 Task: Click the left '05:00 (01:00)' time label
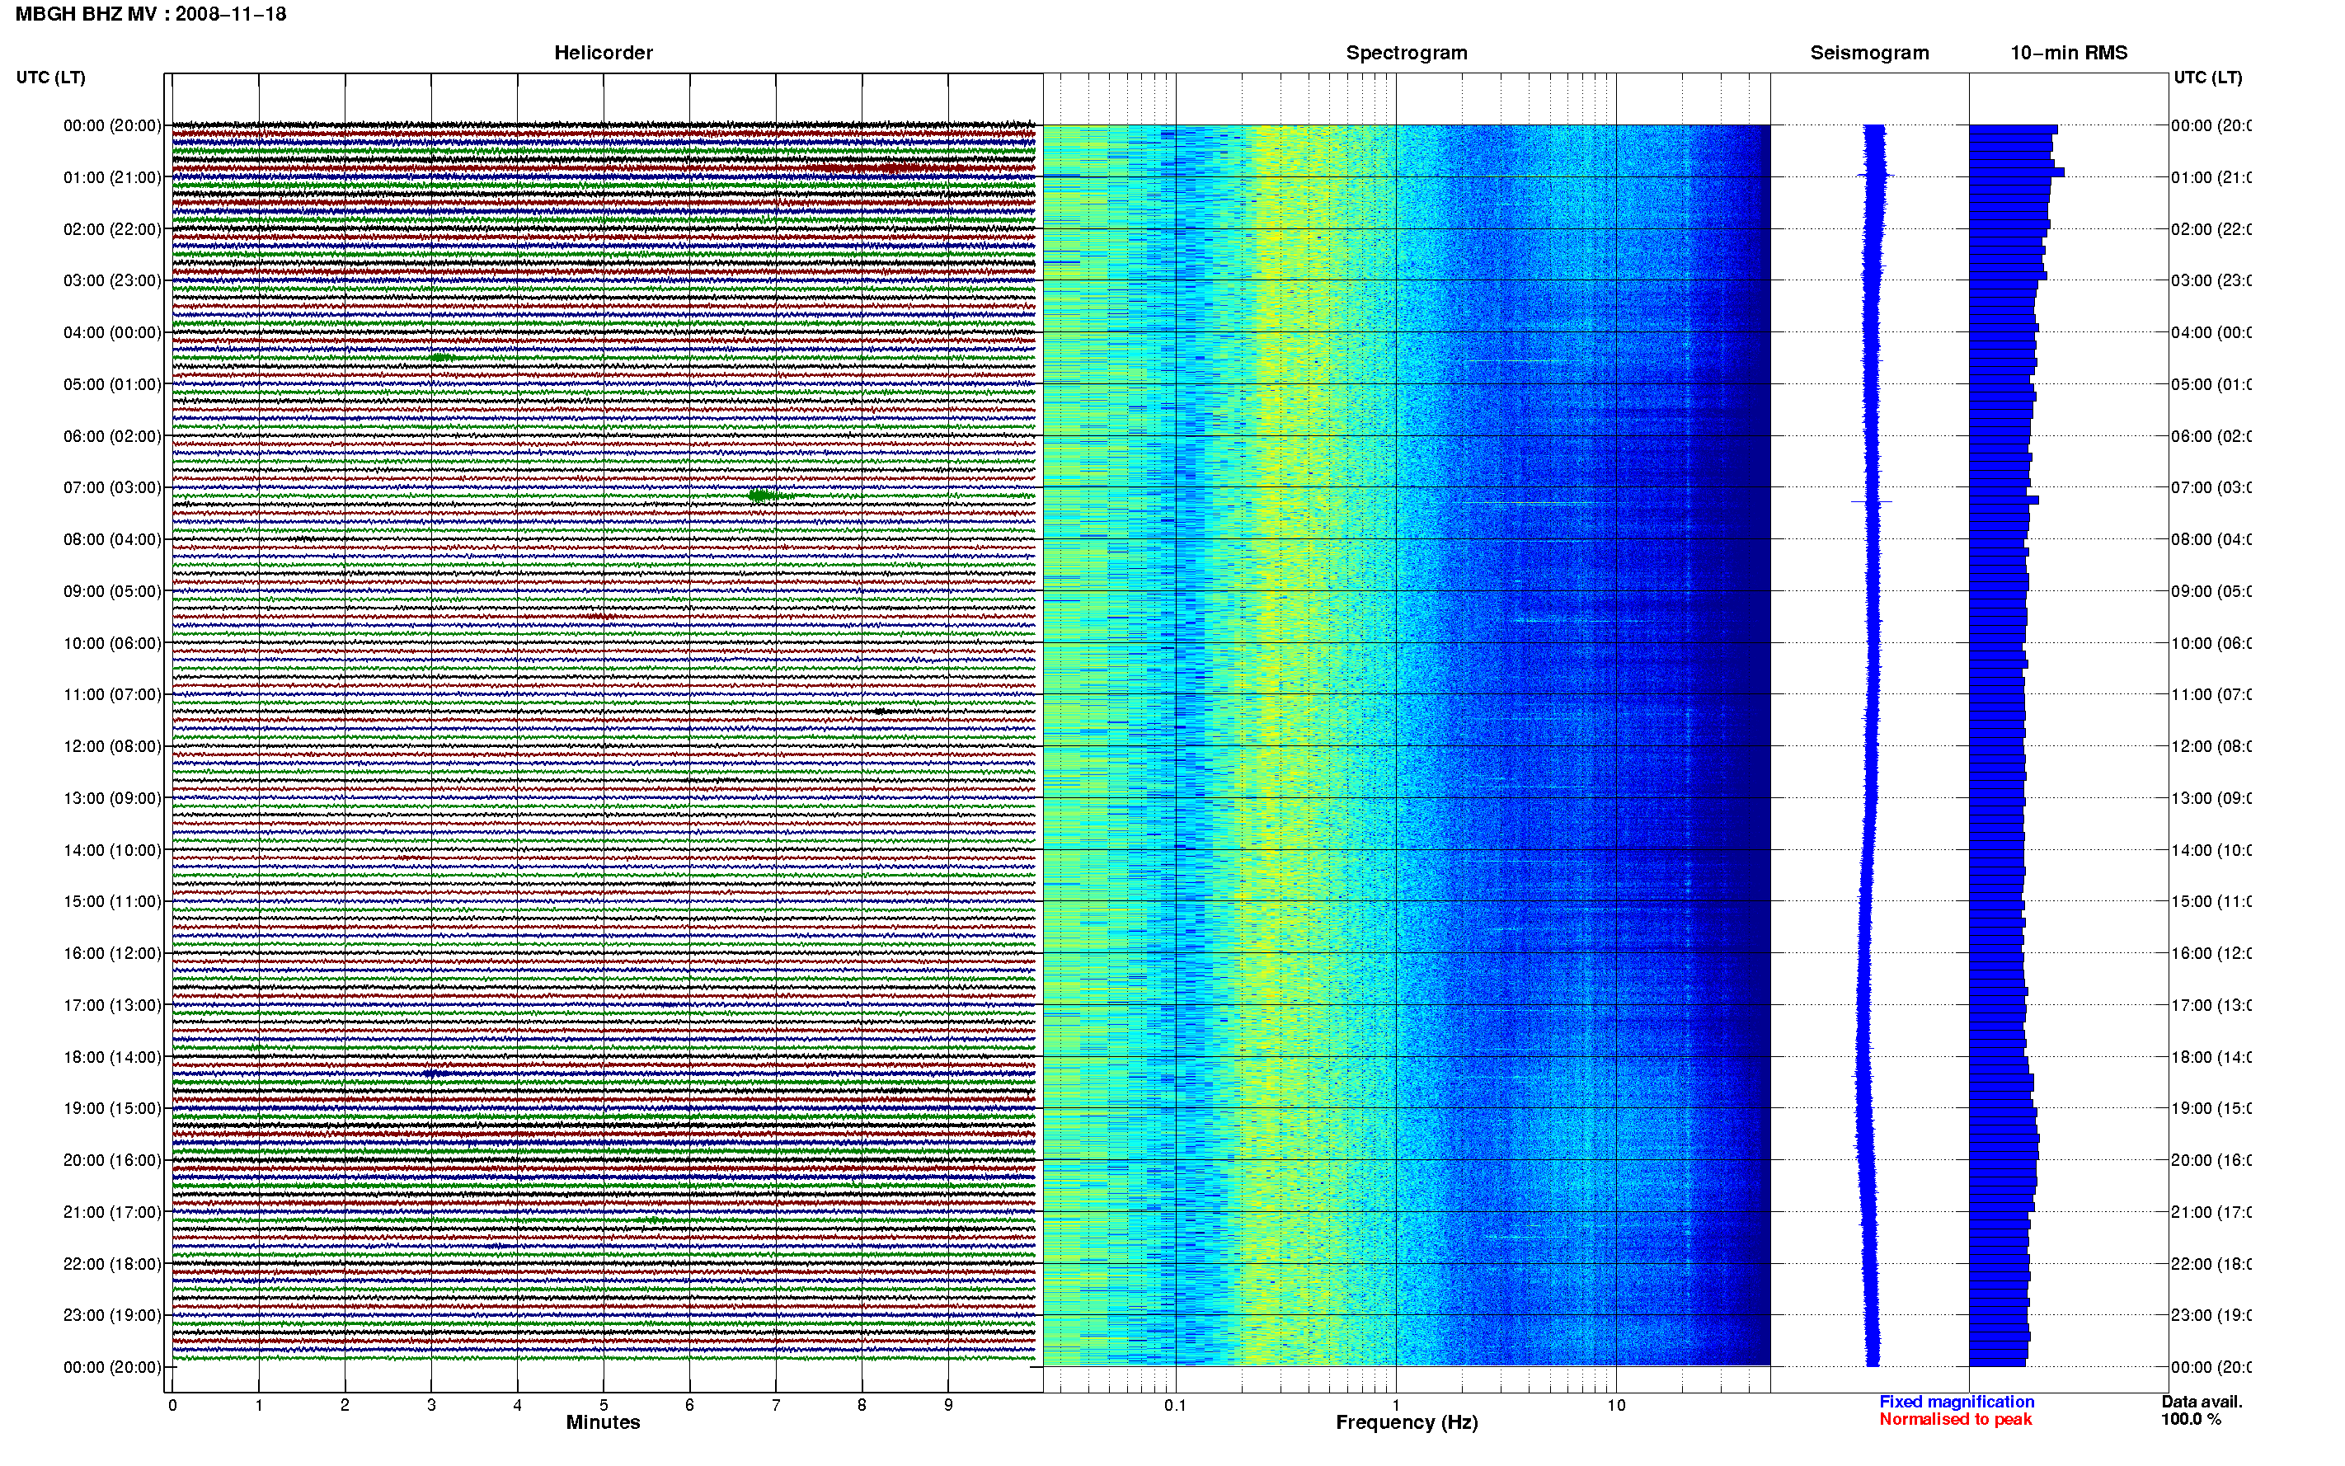[x=112, y=384]
